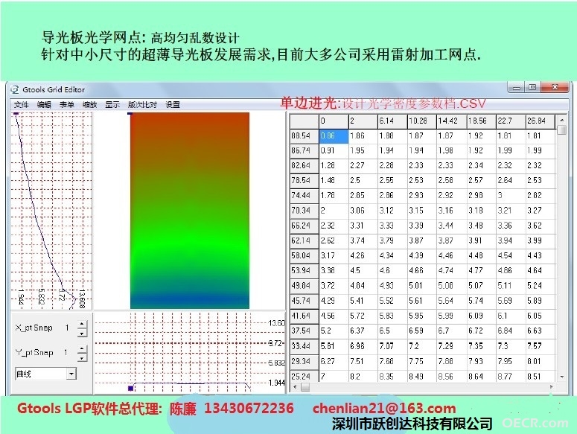Screen dimensions: 577x434
Task: Select row header 45.74
Action: [x=304, y=301]
